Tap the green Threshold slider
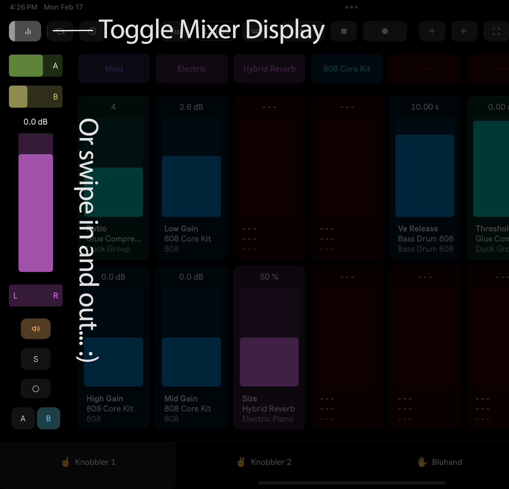509x489 pixels. click(x=491, y=168)
